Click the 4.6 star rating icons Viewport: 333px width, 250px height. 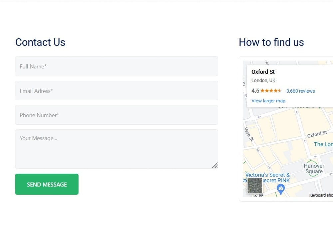(271, 91)
